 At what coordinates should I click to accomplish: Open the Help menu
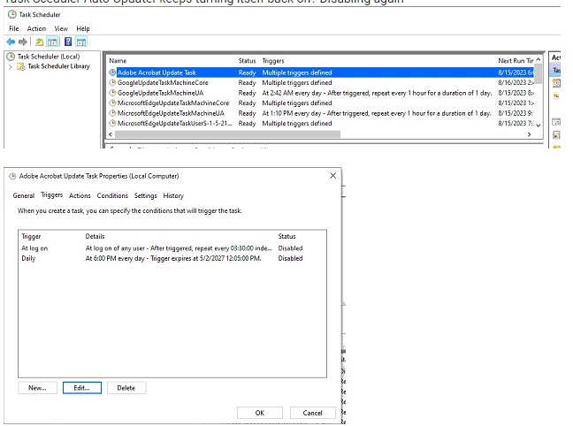click(x=83, y=28)
